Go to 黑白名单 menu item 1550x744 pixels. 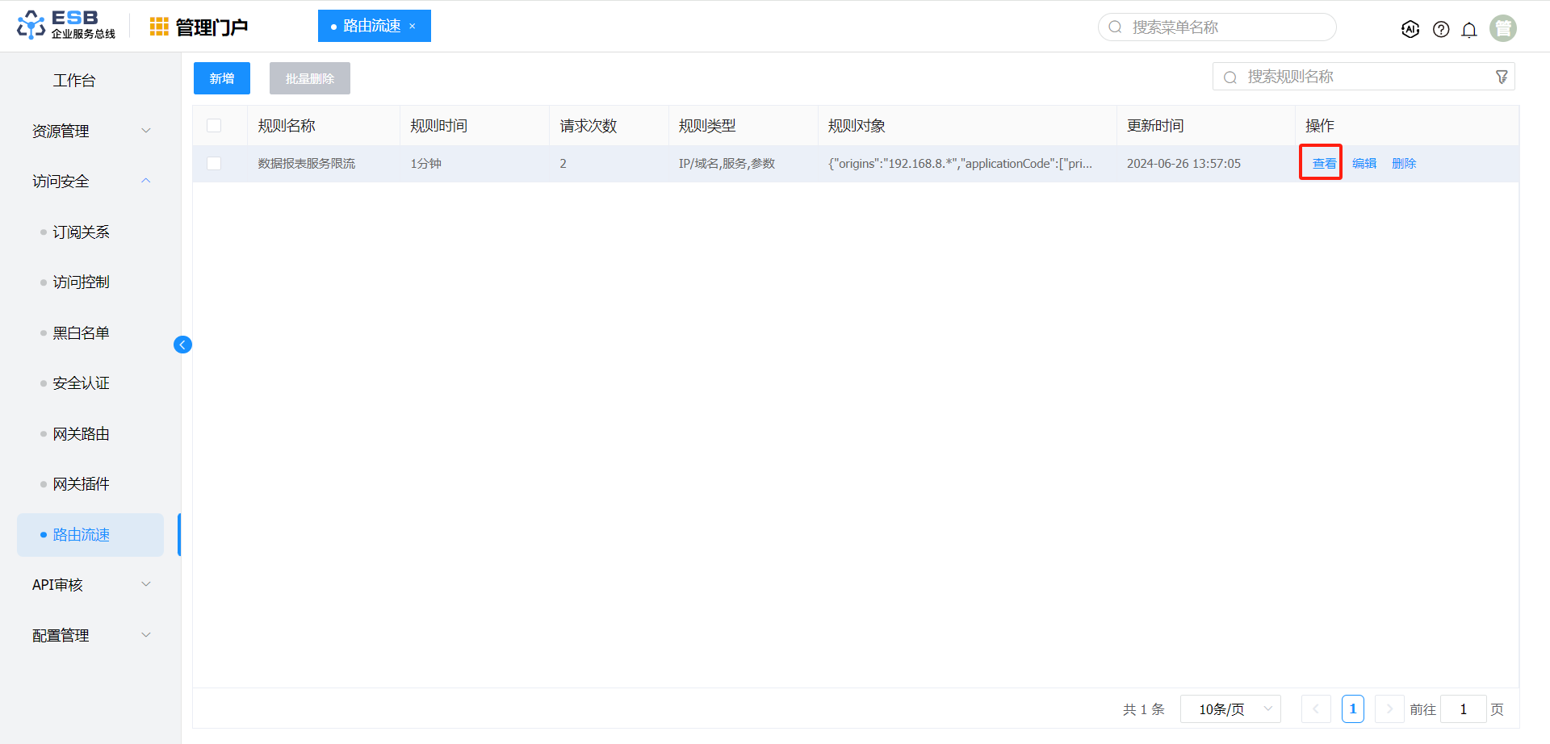click(81, 333)
